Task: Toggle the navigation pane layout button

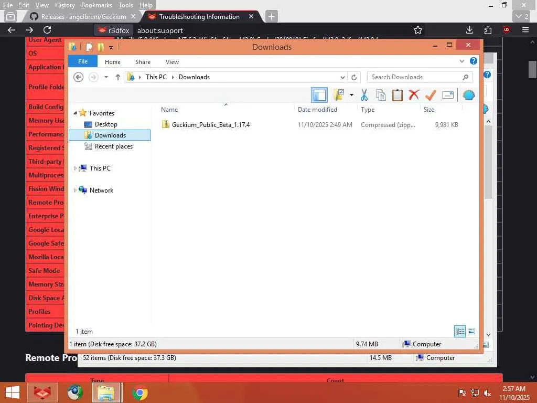Action: [x=319, y=95]
